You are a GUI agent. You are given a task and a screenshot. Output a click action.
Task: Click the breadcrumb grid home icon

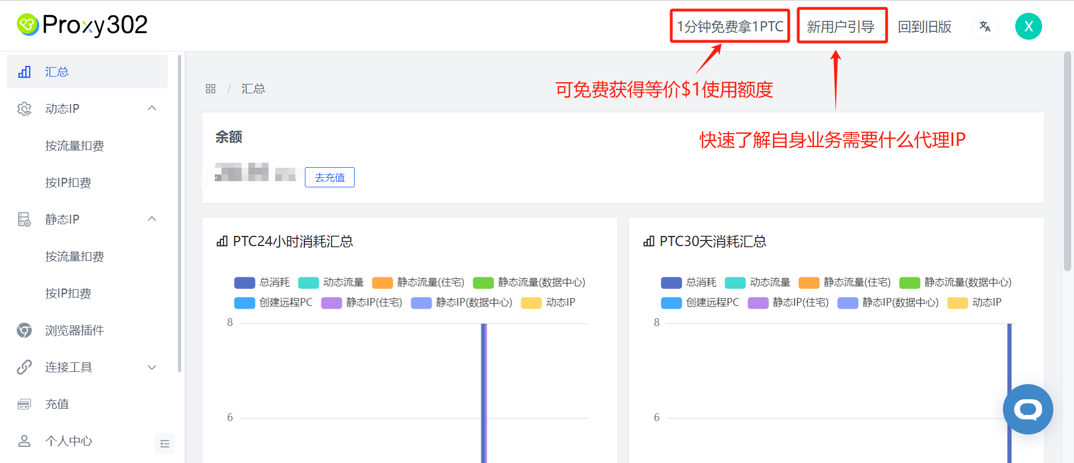pos(210,89)
